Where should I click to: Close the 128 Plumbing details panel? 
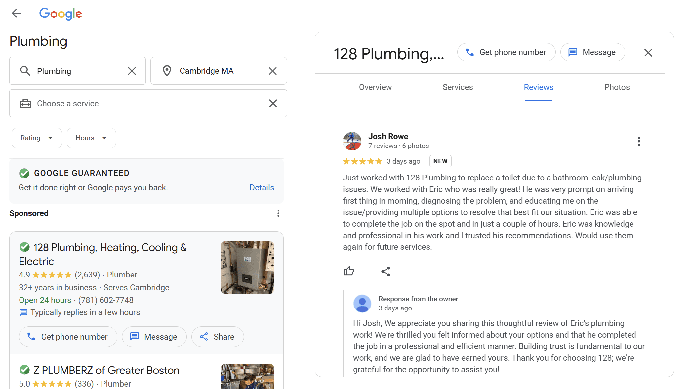(x=648, y=53)
